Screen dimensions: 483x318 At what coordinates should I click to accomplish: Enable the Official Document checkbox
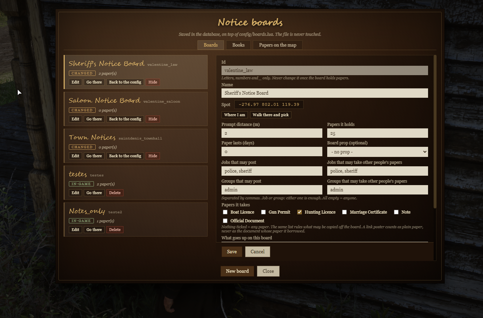point(225,221)
